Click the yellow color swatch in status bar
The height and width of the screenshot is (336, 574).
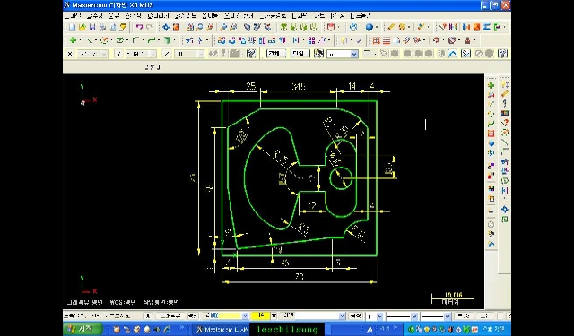point(260,316)
